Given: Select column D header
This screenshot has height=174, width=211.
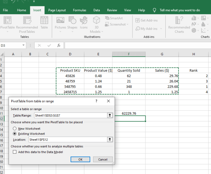Looking at the screenshot, I should (70, 54).
